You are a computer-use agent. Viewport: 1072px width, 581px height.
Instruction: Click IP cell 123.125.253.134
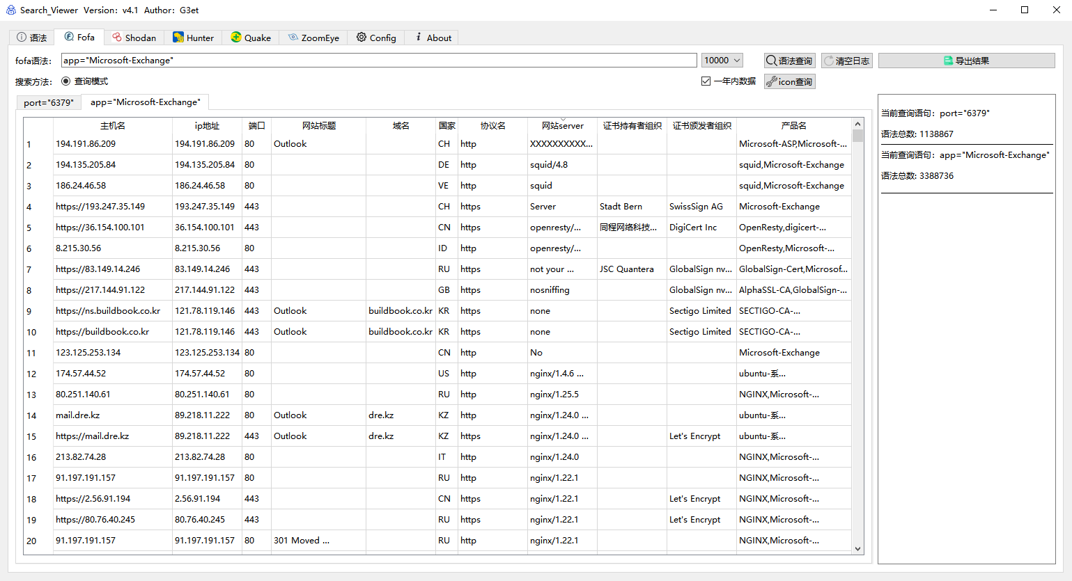point(208,353)
